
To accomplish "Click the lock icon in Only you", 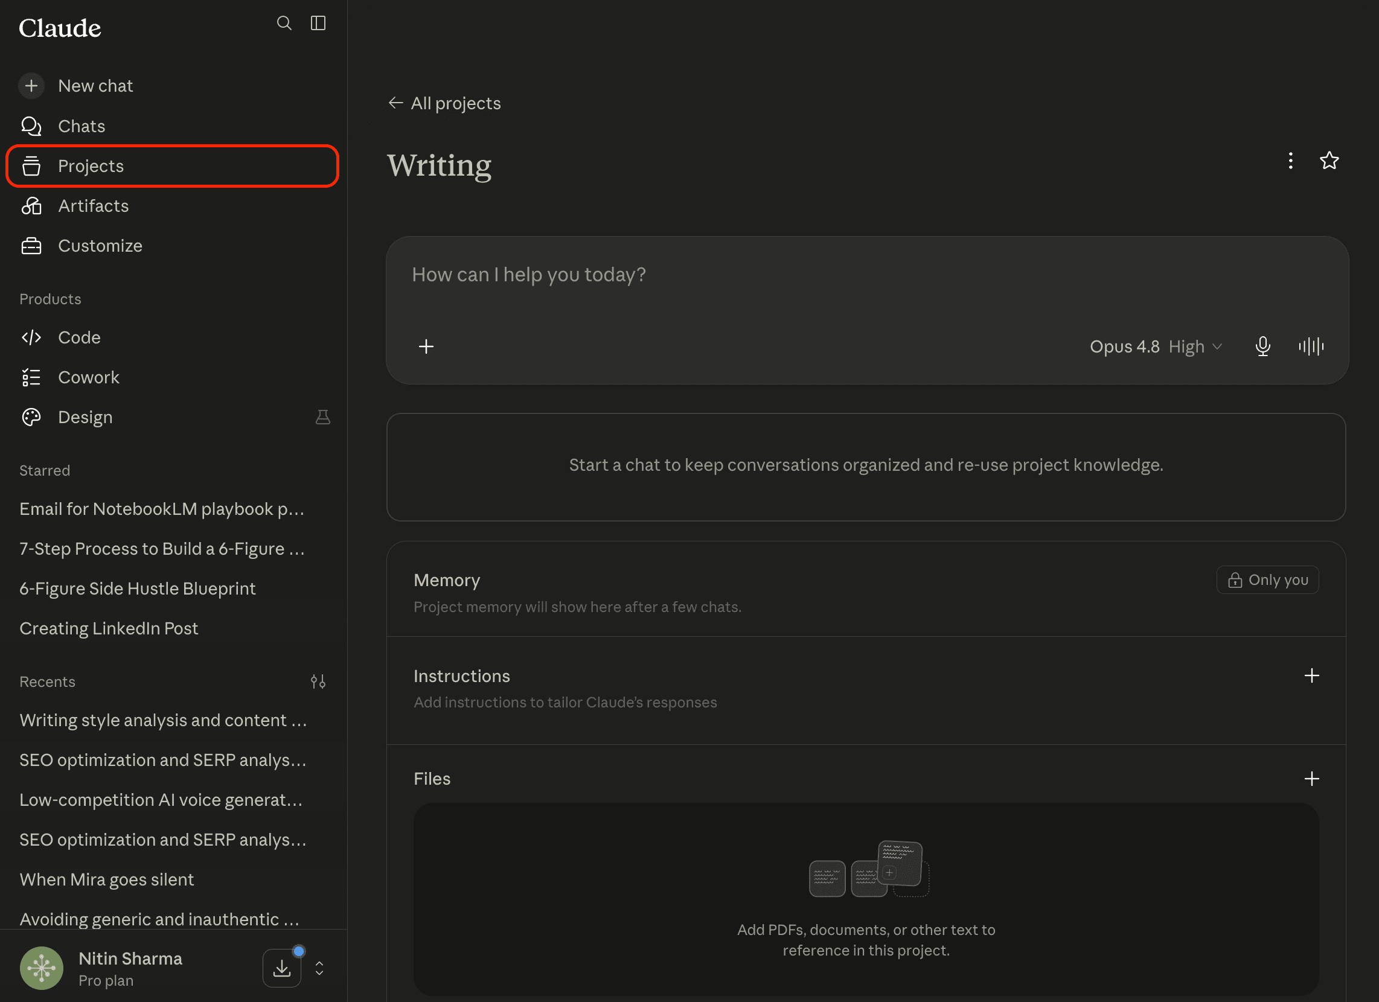I will click(x=1234, y=580).
